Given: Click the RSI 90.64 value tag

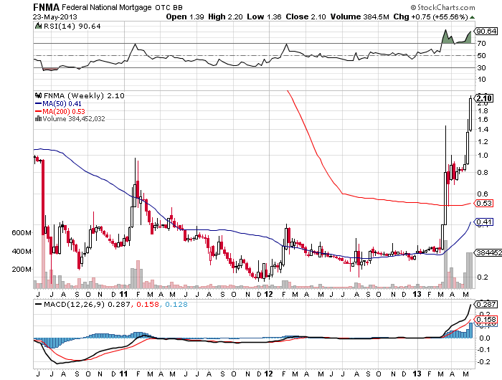Looking at the screenshot, I should tap(486, 31).
